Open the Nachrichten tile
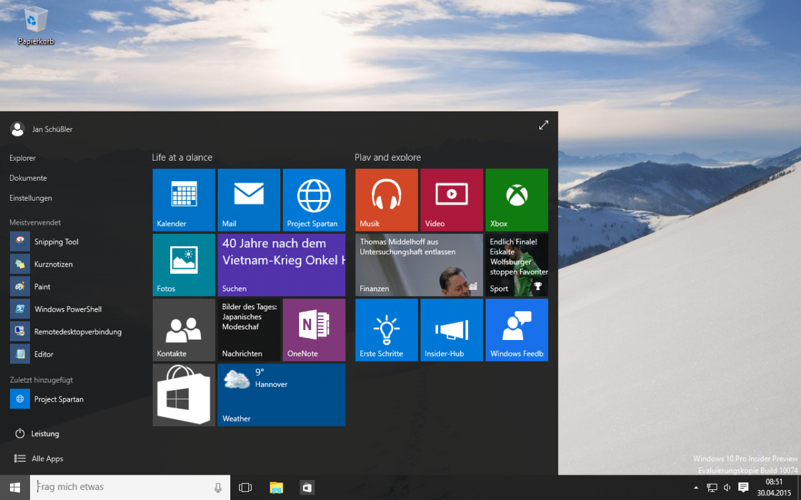This screenshot has width=801, height=500. tap(248, 330)
